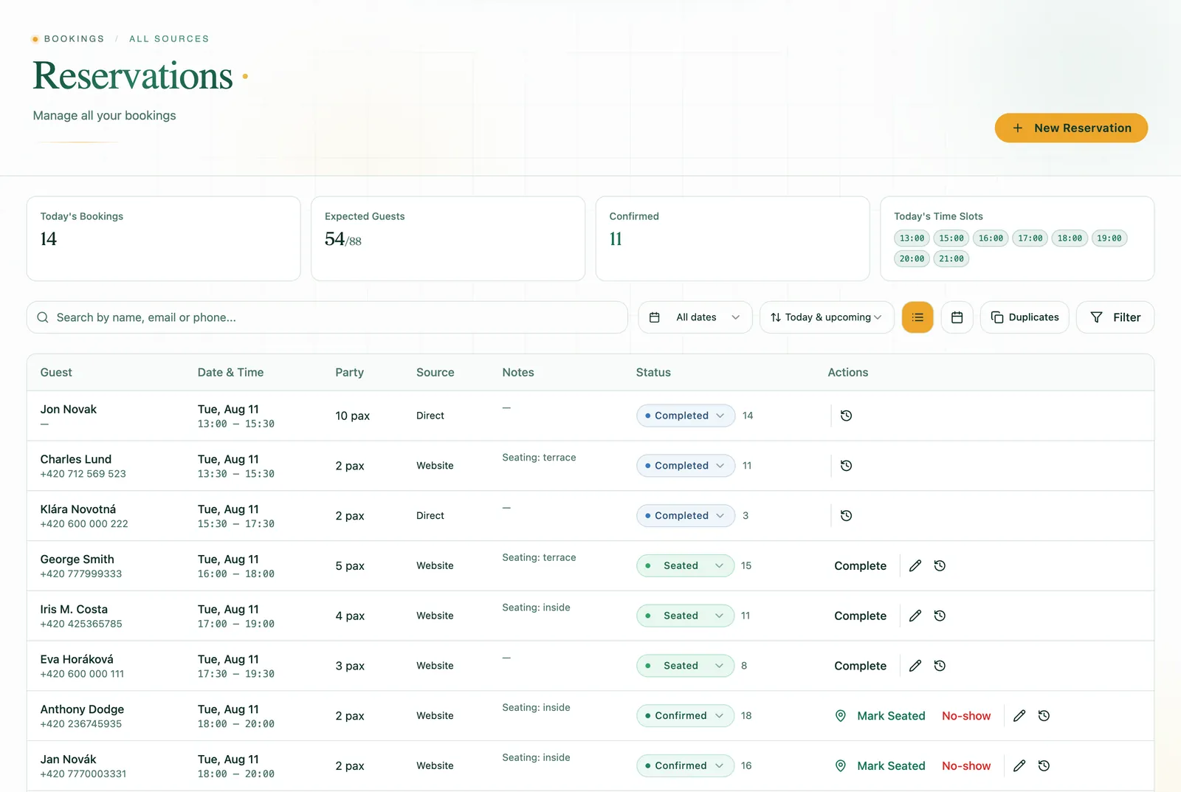Click the Source column header

coord(435,373)
